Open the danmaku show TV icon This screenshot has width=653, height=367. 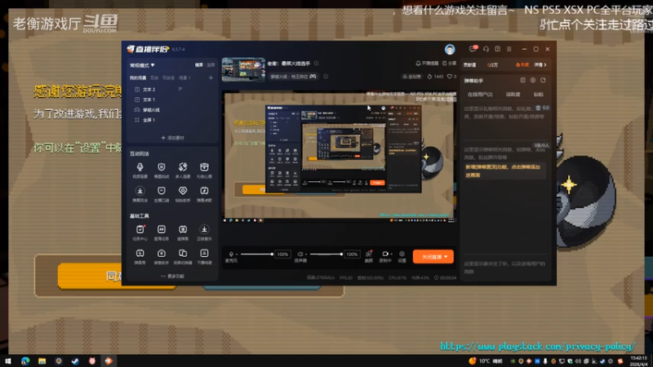click(140, 254)
